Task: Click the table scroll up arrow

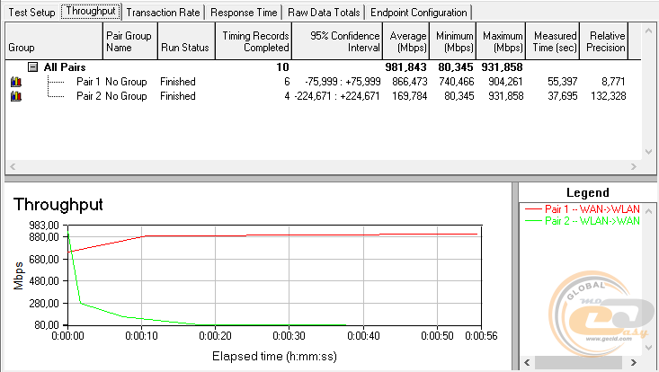Action: [x=648, y=31]
